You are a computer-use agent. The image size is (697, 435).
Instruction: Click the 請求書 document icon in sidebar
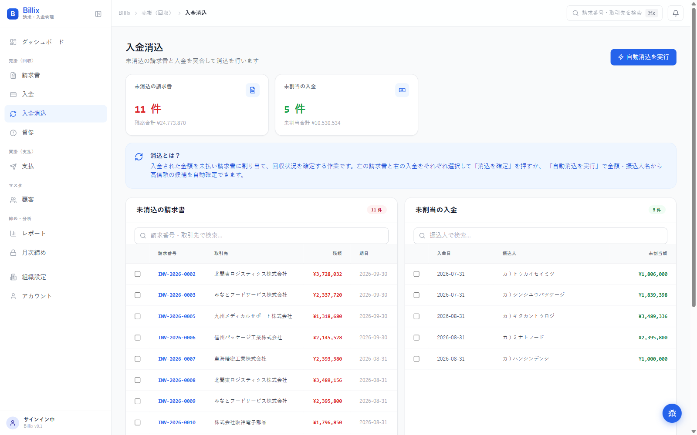(x=13, y=75)
